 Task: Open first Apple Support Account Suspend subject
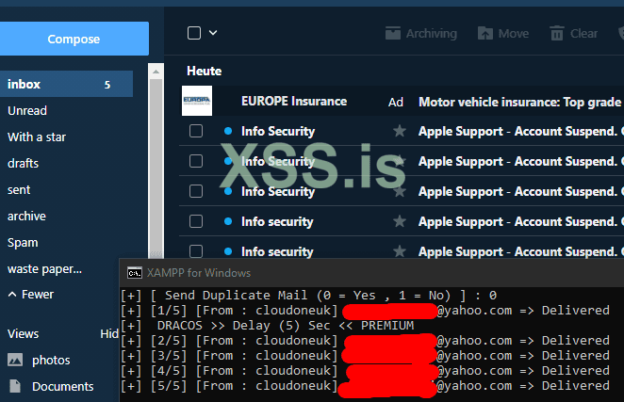[x=521, y=131]
